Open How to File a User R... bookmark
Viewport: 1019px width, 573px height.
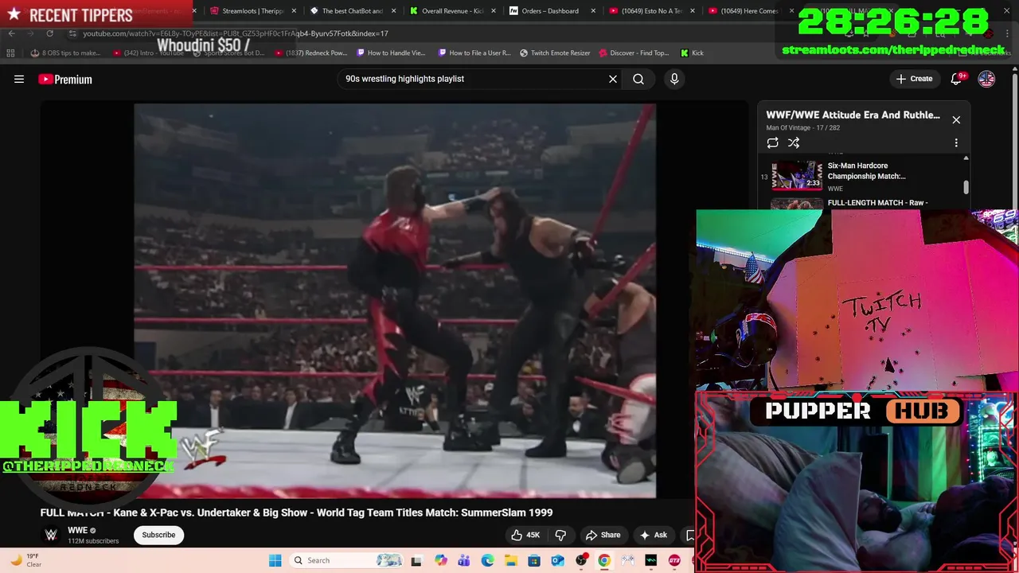coord(474,53)
